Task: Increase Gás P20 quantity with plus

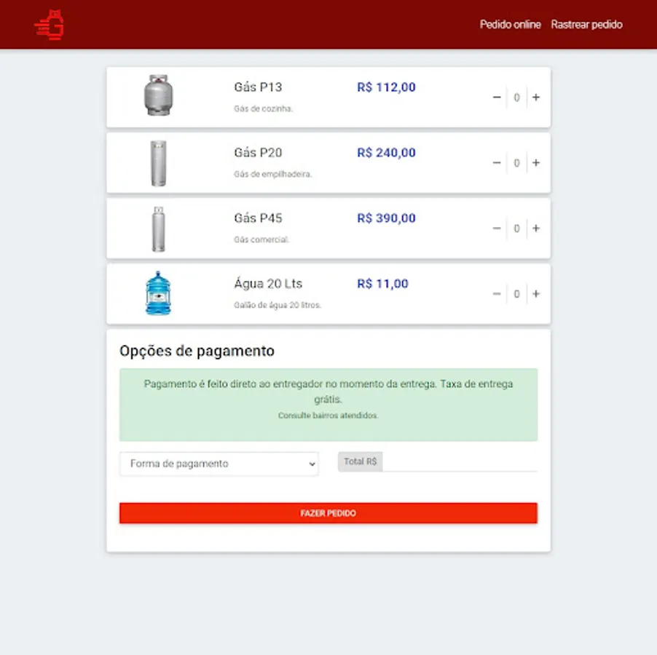Action: coord(536,163)
